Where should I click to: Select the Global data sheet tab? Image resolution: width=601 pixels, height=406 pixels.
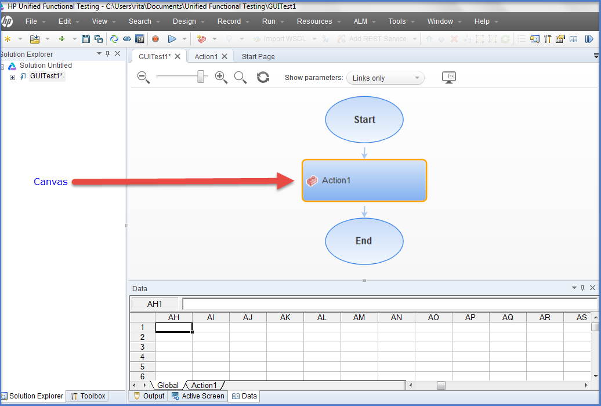click(x=168, y=385)
